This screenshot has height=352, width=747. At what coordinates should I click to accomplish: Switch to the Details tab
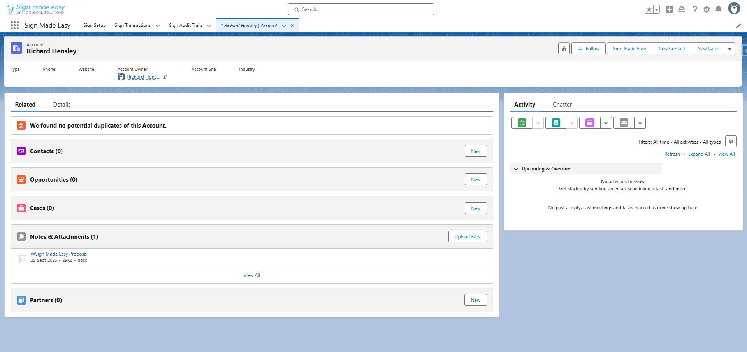click(x=62, y=105)
